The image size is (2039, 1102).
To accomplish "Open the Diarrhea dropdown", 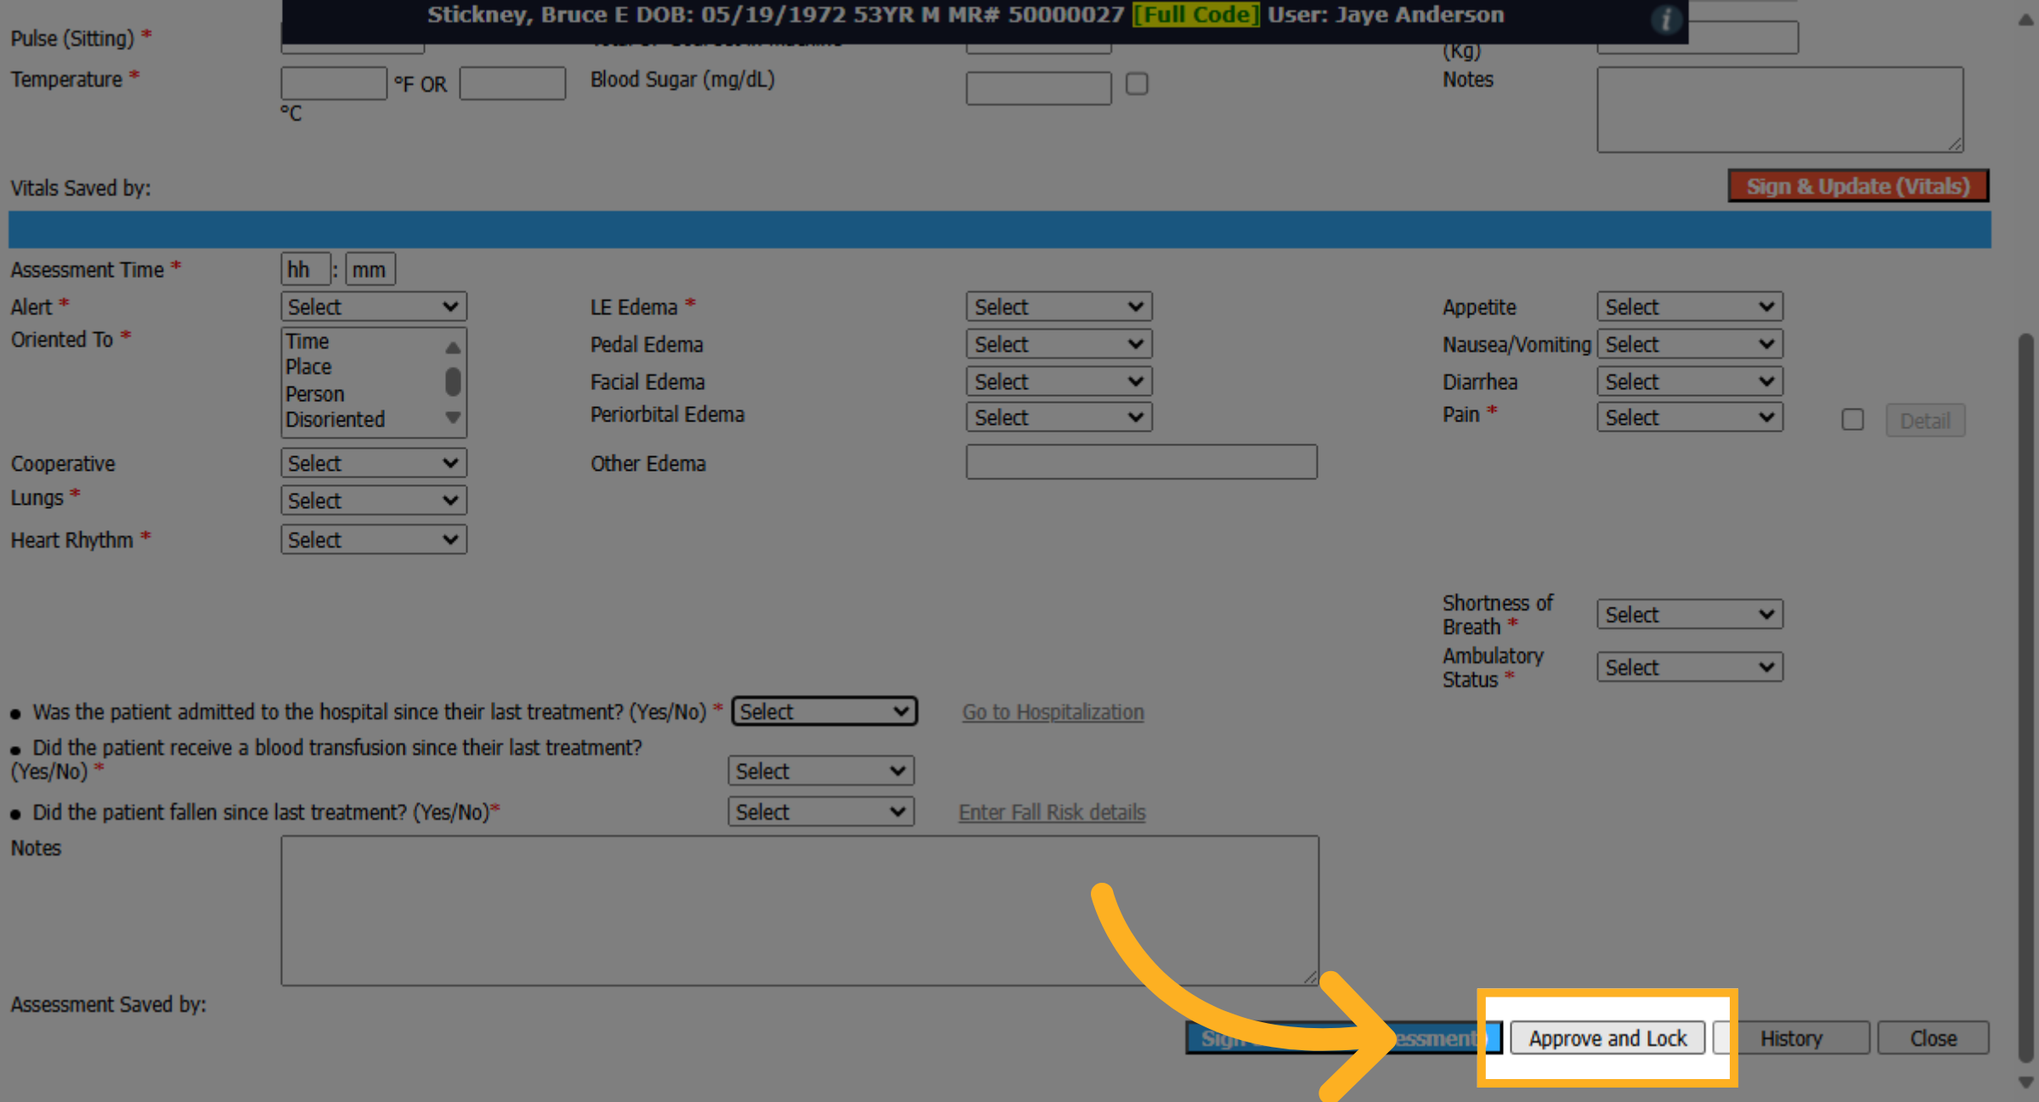I will (1690, 381).
